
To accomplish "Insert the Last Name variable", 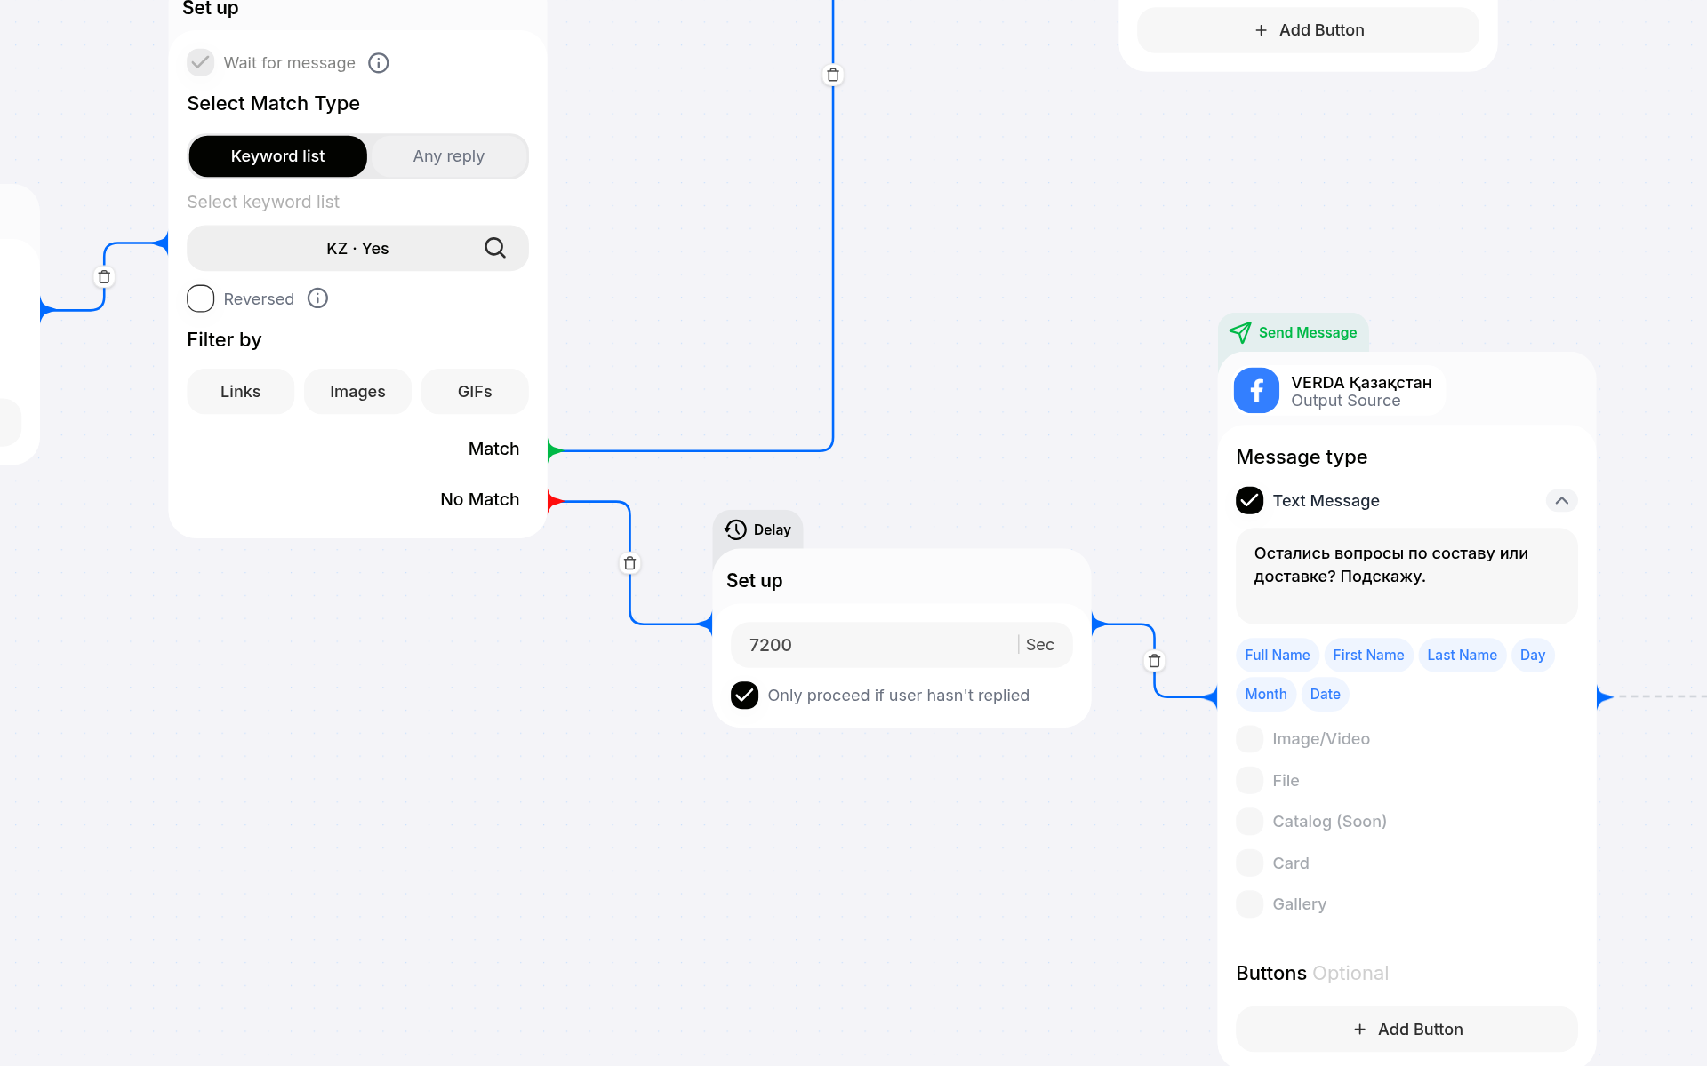I will coord(1462,656).
